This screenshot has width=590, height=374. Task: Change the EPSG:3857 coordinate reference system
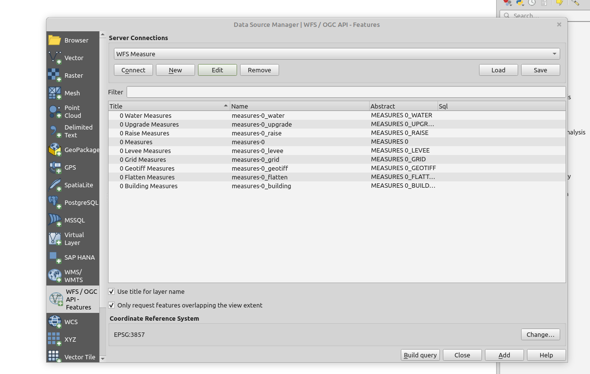click(540, 334)
